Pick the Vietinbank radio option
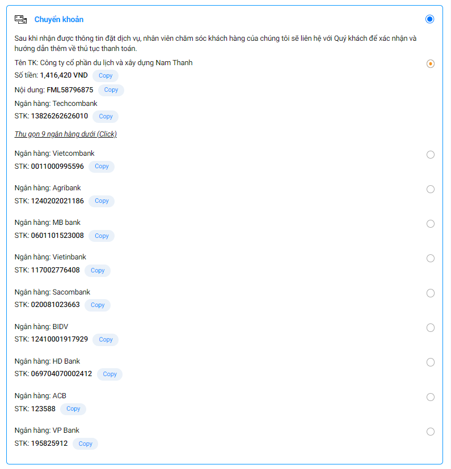 [x=431, y=258]
